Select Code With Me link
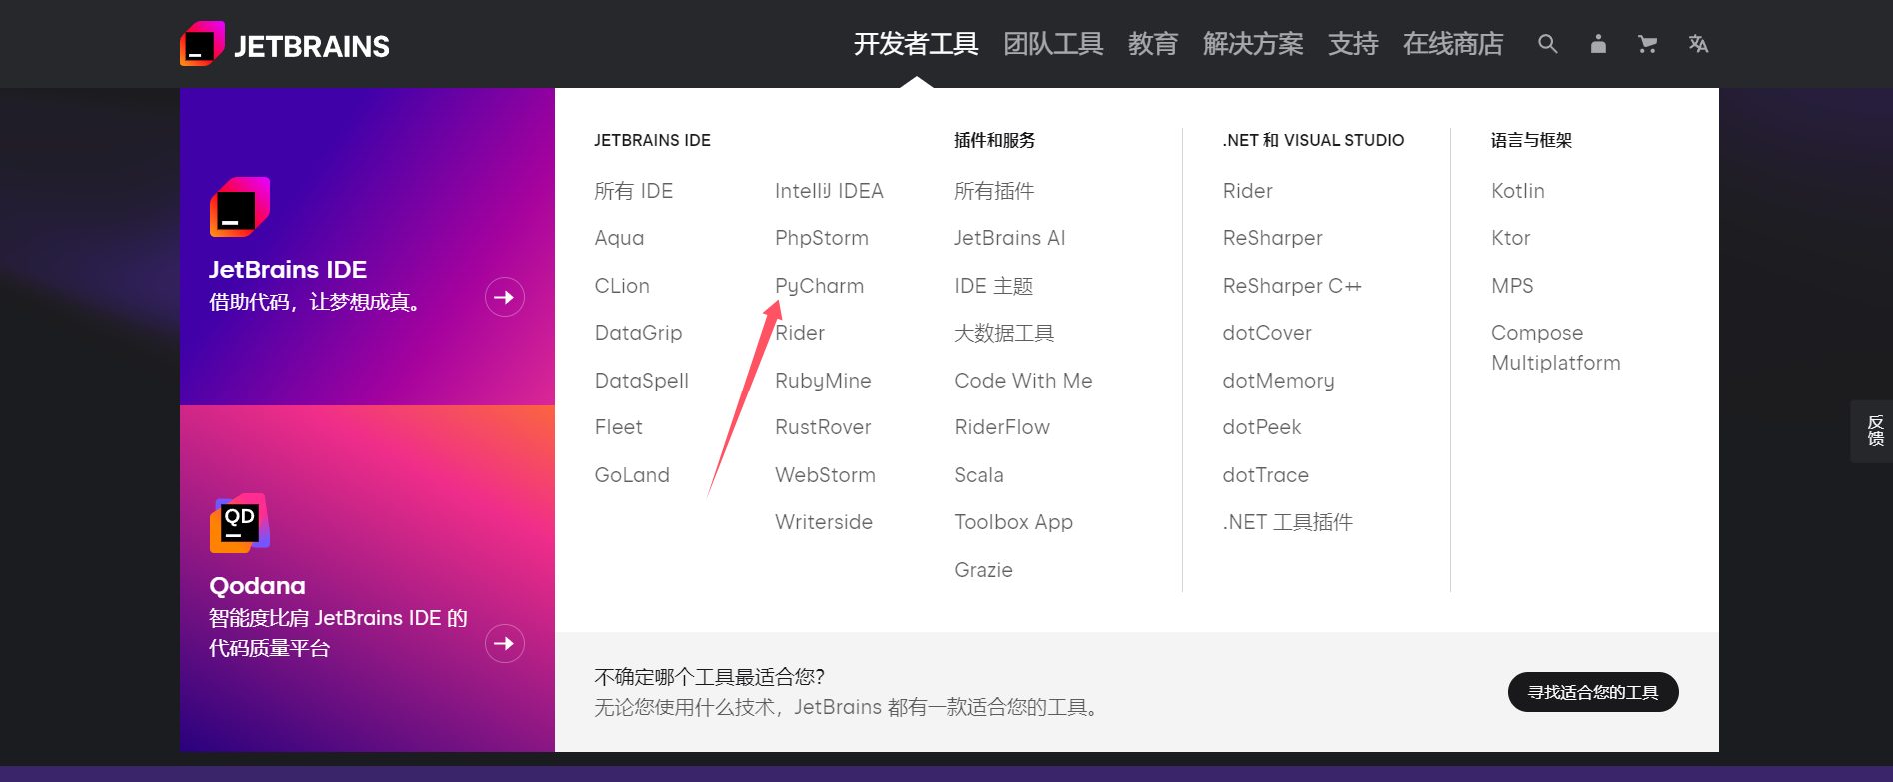Image resolution: width=1893 pixels, height=782 pixels. point(1023,381)
